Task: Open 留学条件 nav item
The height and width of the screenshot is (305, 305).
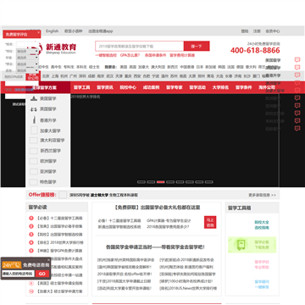Action: [244, 87]
